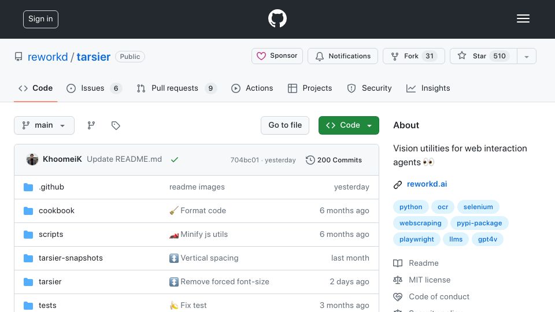Image resolution: width=555 pixels, height=312 pixels.
Task: Open the Security tab
Action: coord(369,88)
